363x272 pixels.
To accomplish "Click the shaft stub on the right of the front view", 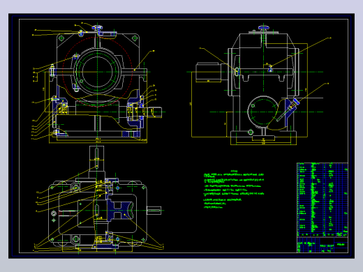I will pyautogui.click(x=154, y=112).
